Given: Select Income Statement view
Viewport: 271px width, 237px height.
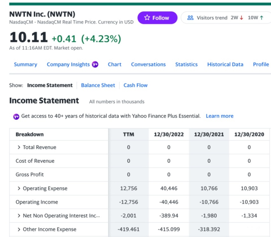Looking at the screenshot, I should [x=50, y=85].
